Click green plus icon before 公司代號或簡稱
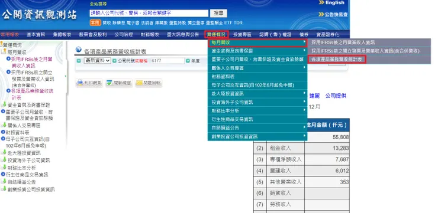The height and width of the screenshot is (213, 438). pyautogui.click(x=114, y=61)
